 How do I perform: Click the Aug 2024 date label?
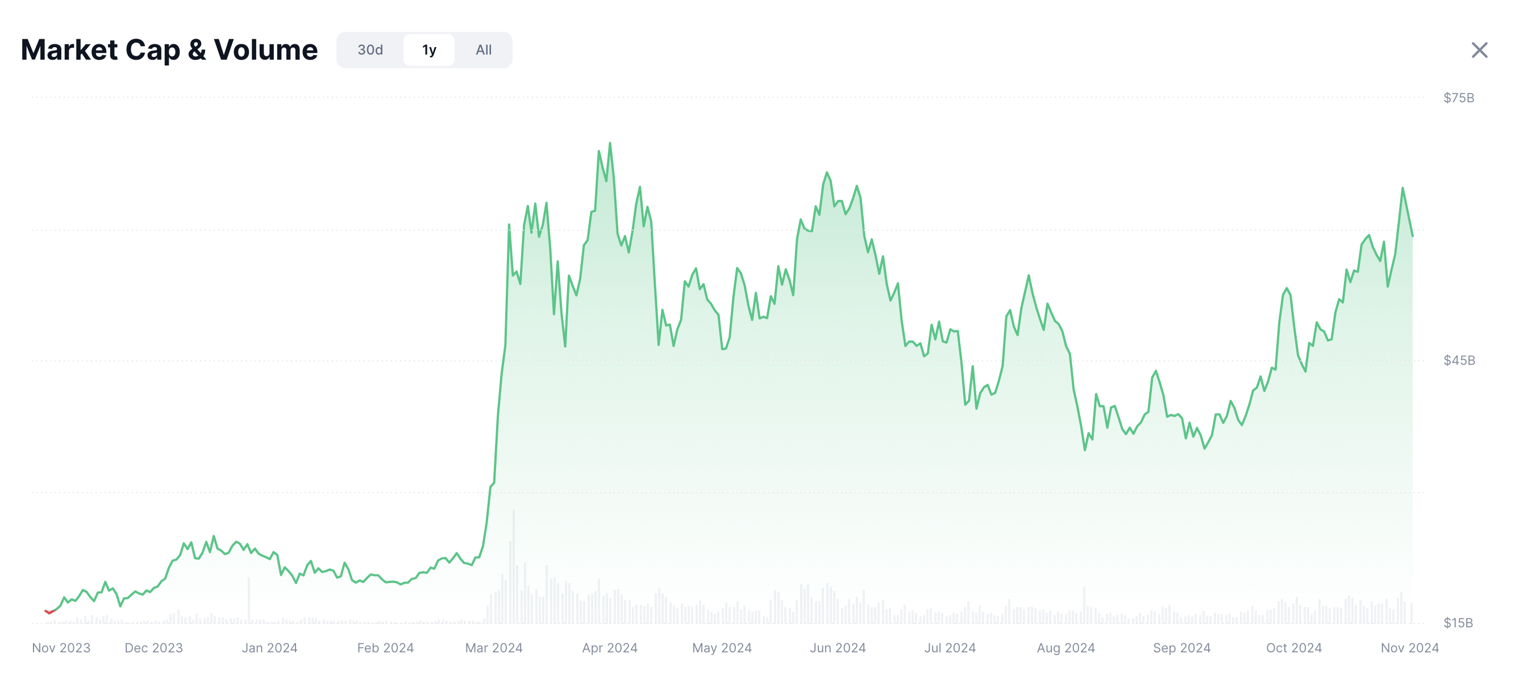[1065, 648]
